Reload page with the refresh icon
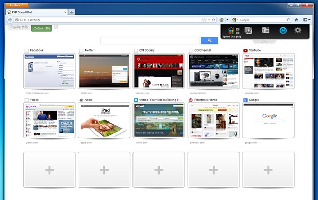This screenshot has width=318, height=200. 214,20
